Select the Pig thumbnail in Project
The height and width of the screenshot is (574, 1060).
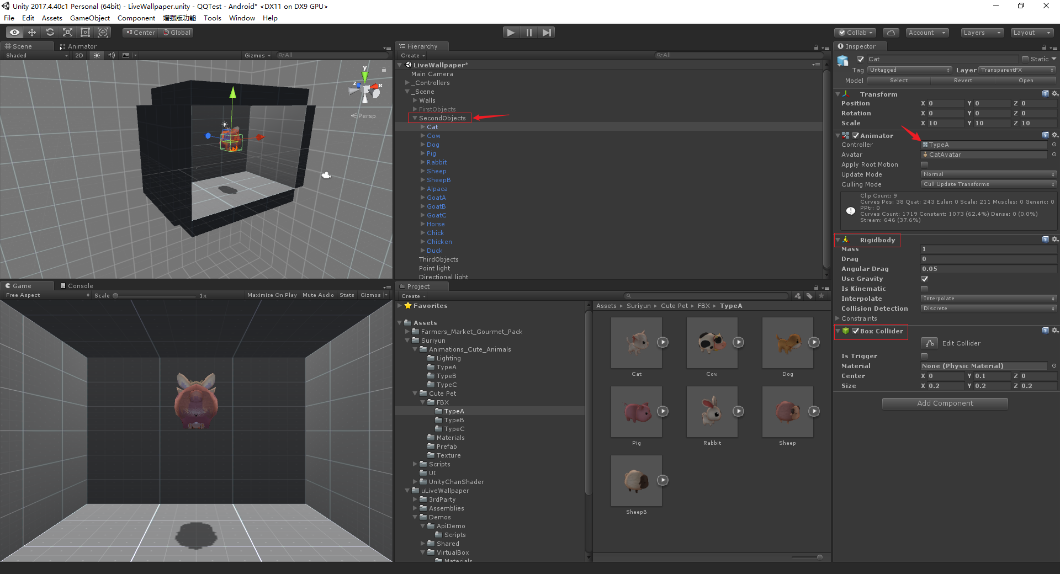637,412
